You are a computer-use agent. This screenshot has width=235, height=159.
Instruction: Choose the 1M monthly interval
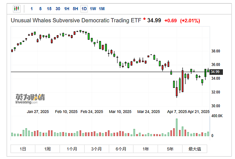(x=101, y=9)
